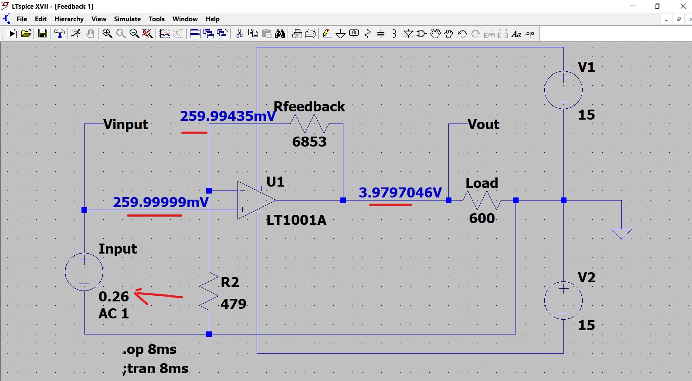Select the Move open-hand tool
The image size is (692, 381).
(435, 34)
